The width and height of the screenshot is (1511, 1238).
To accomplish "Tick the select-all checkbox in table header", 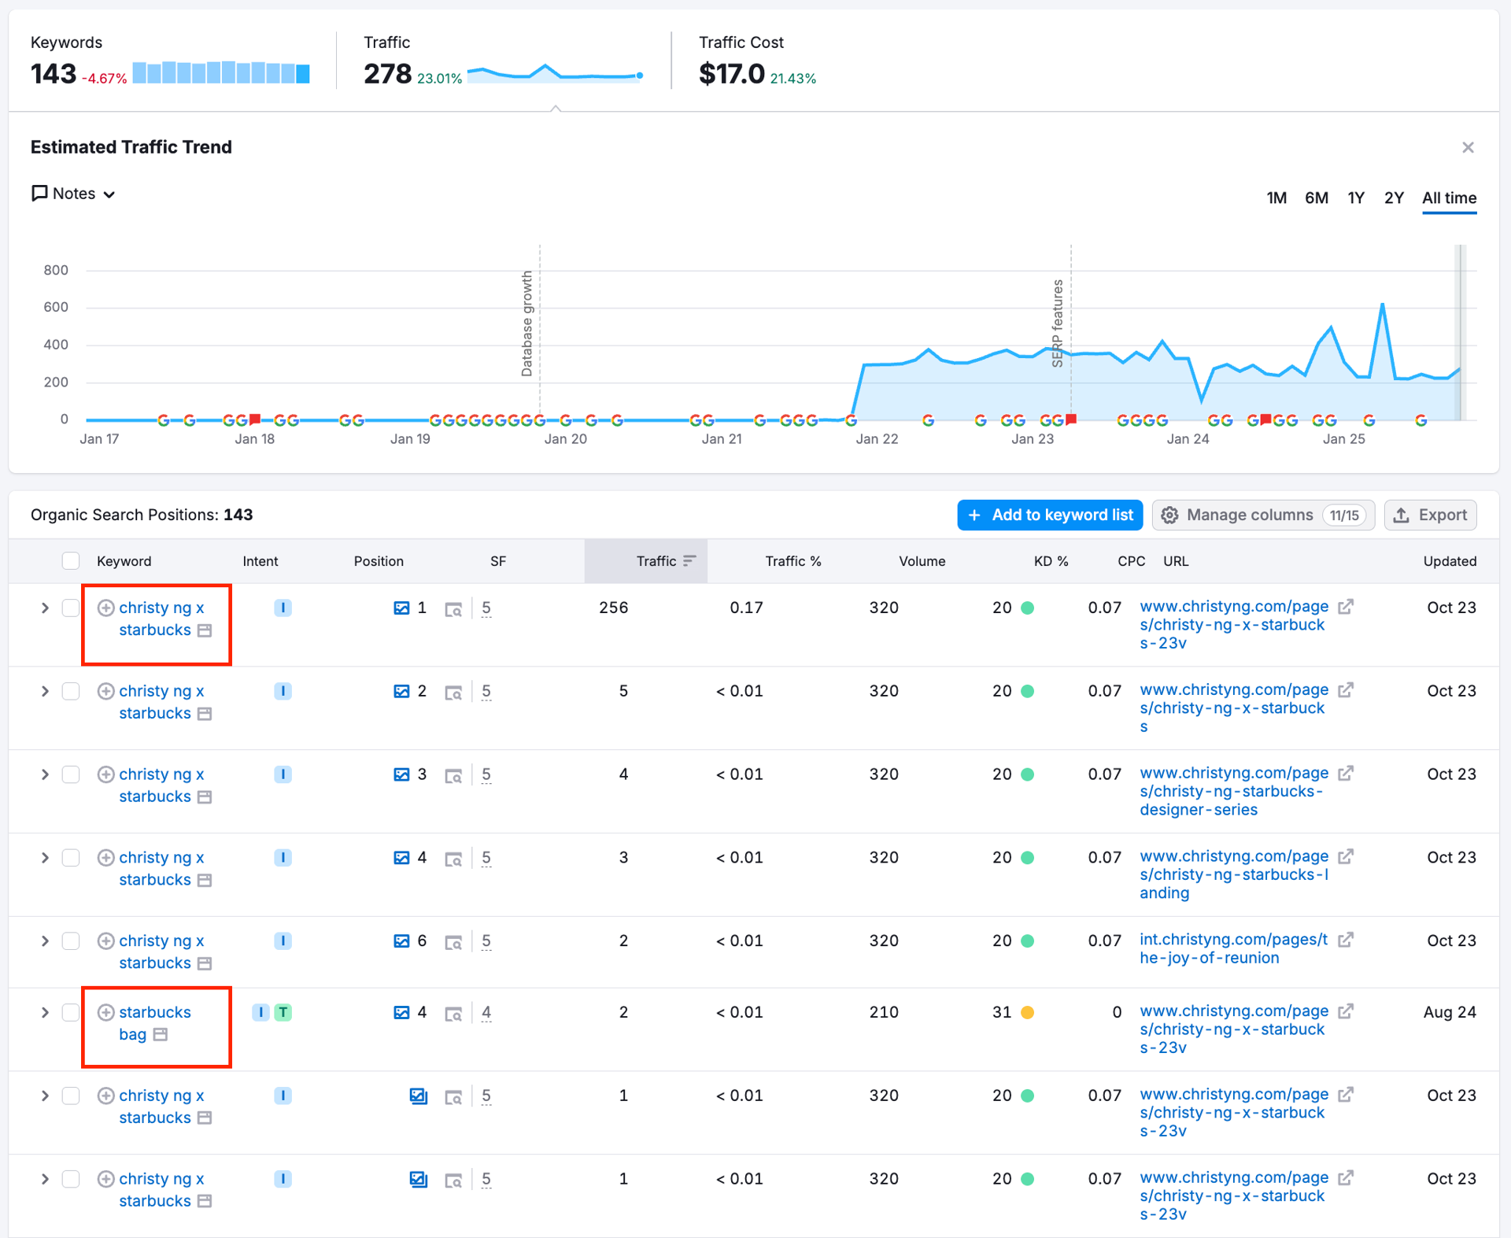I will pyautogui.click(x=71, y=561).
